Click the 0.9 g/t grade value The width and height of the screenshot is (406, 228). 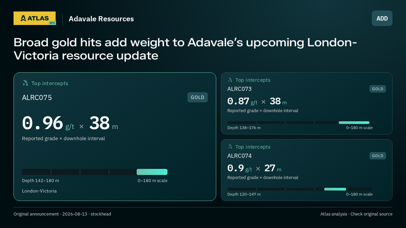[x=240, y=168]
